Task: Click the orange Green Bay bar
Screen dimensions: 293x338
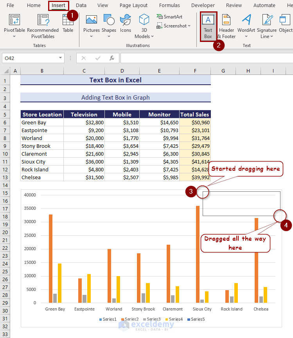Action: click(x=50, y=258)
